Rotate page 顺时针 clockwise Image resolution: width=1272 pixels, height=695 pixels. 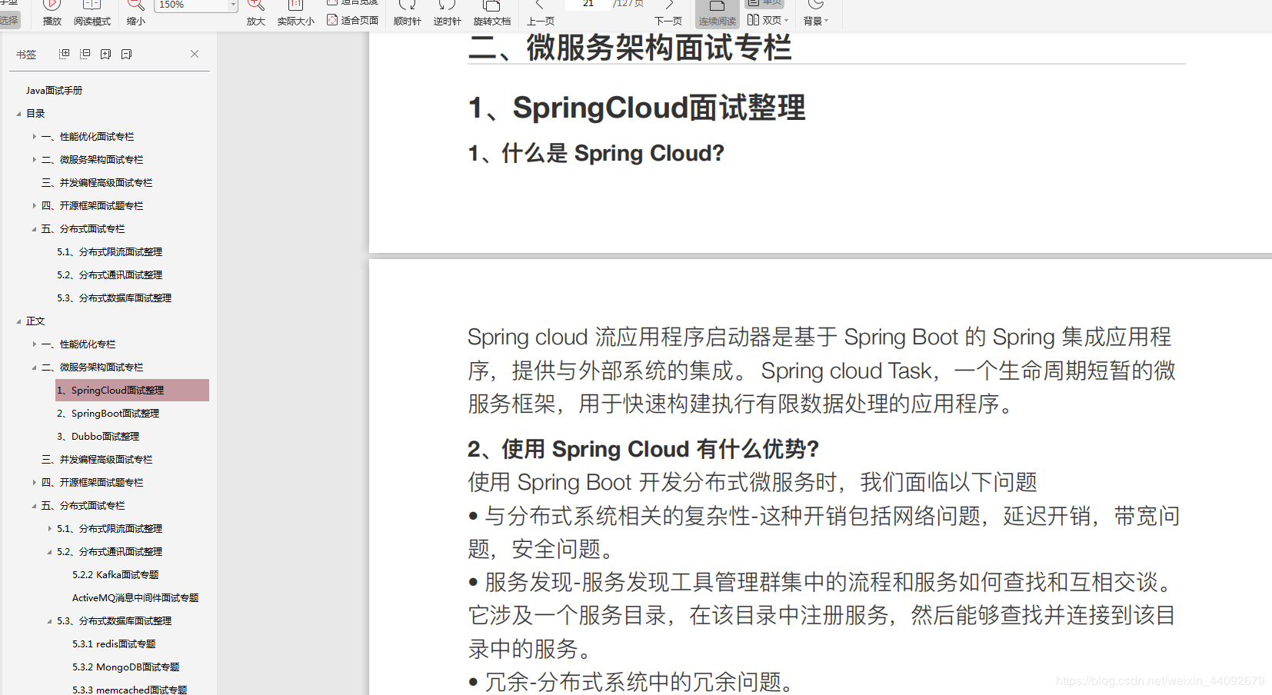[x=408, y=14]
